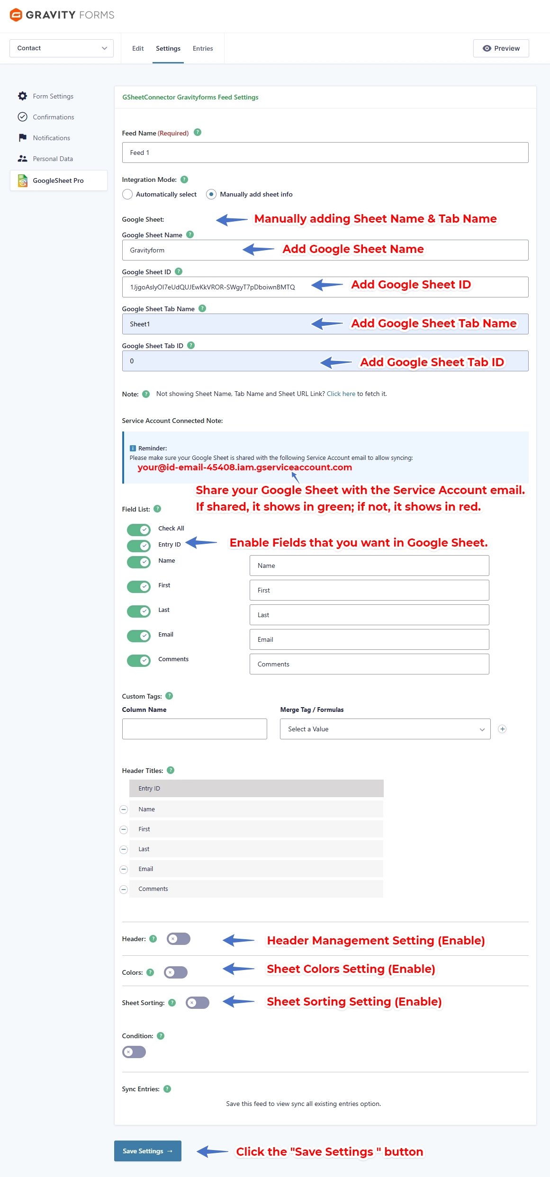
Task: Remove the Last header title
Action: (124, 849)
